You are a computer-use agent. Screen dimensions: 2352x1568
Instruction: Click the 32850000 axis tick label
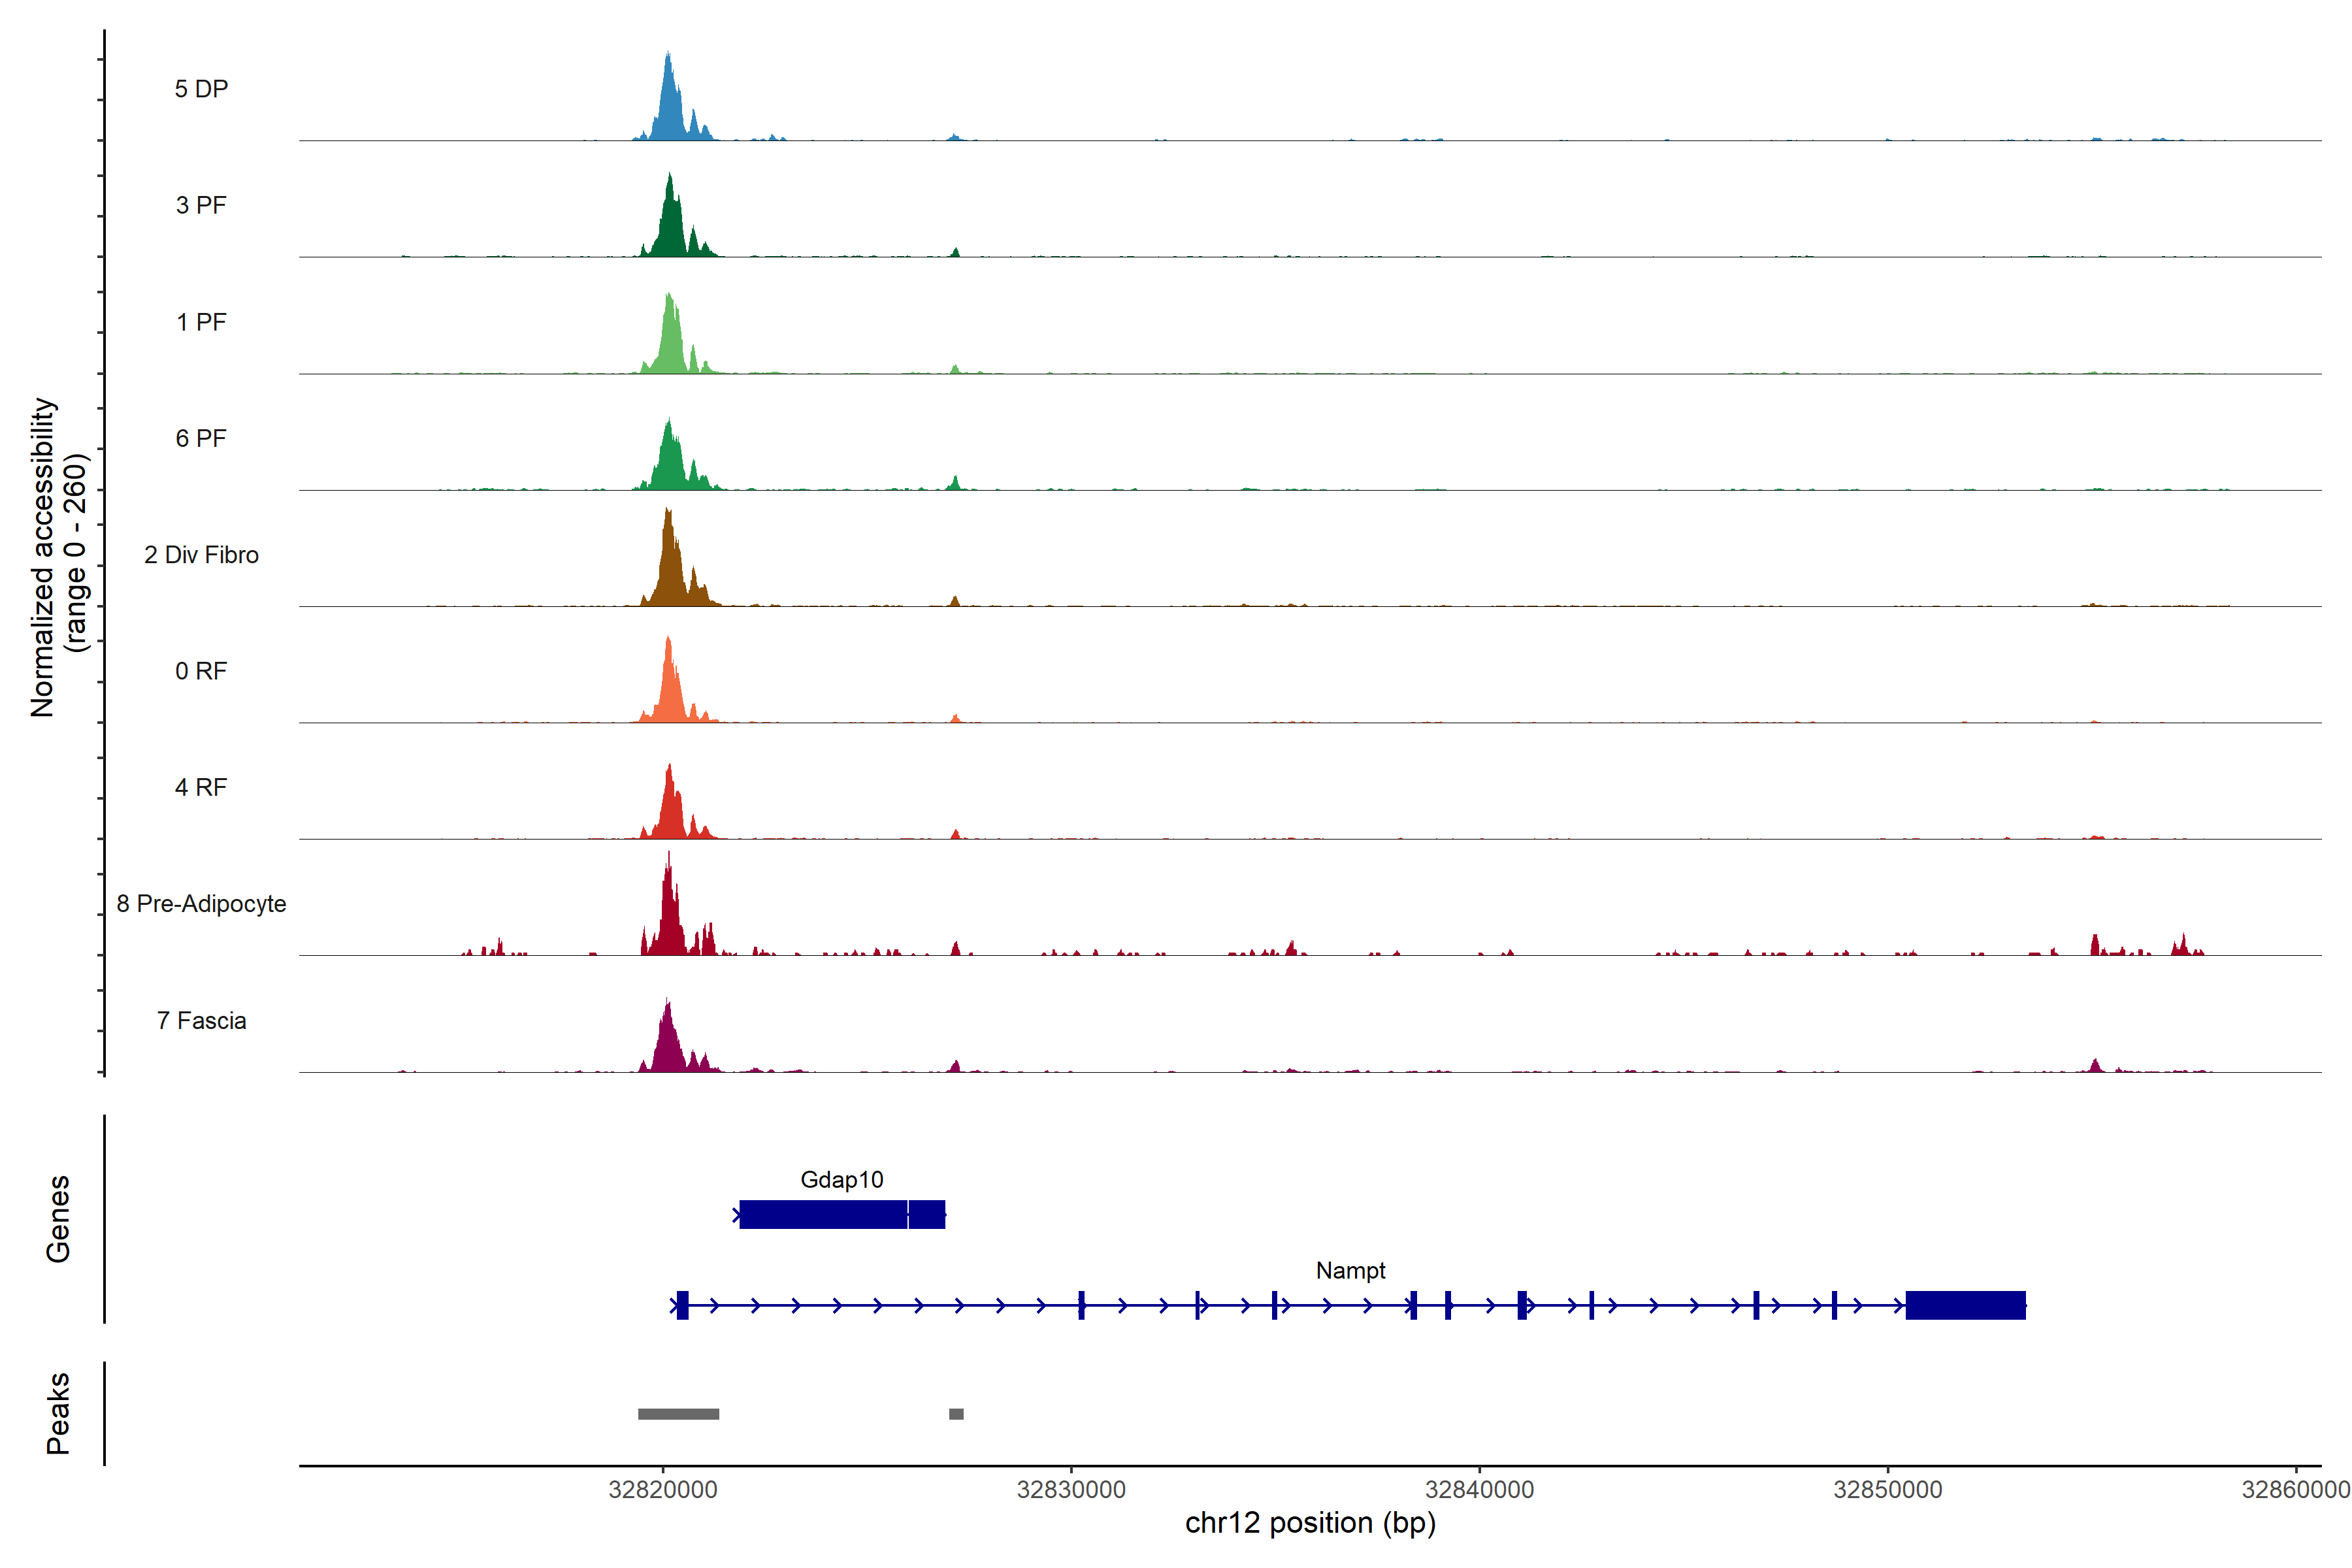point(1887,1489)
